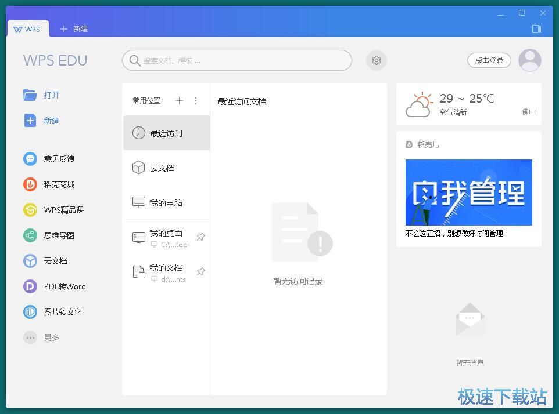Screen dimensions: 559x414
Task: Launch PDF转Word converter icon
Action: coord(30,286)
